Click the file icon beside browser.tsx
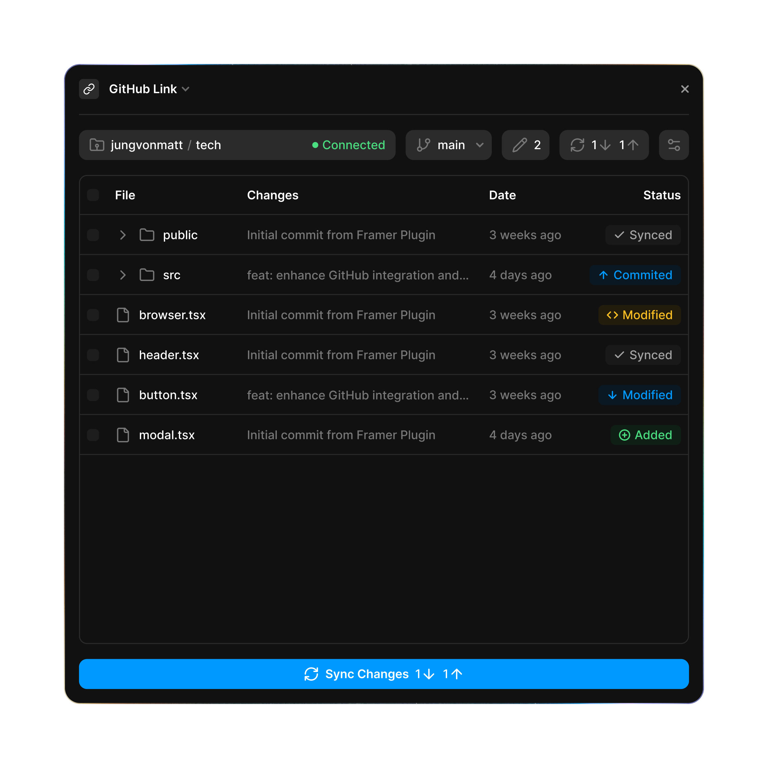This screenshot has width=768, height=768. [123, 315]
